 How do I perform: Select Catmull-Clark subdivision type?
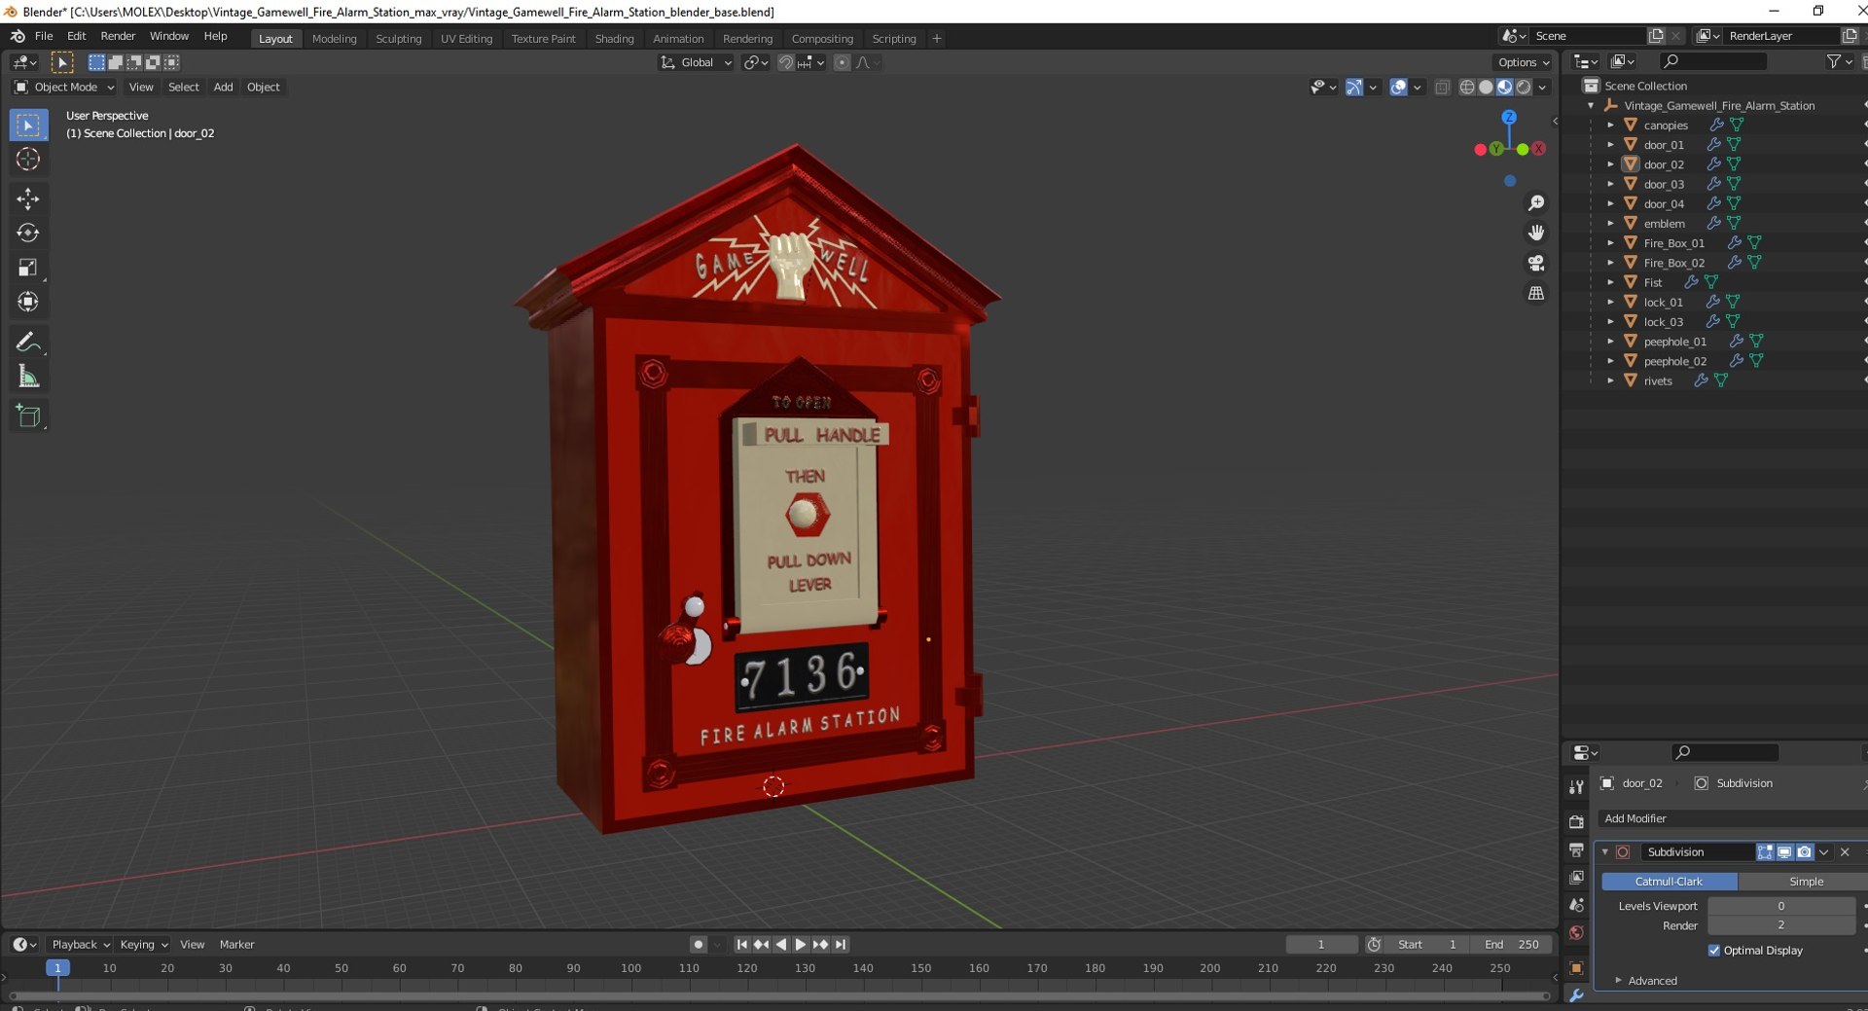pyautogui.click(x=1669, y=882)
